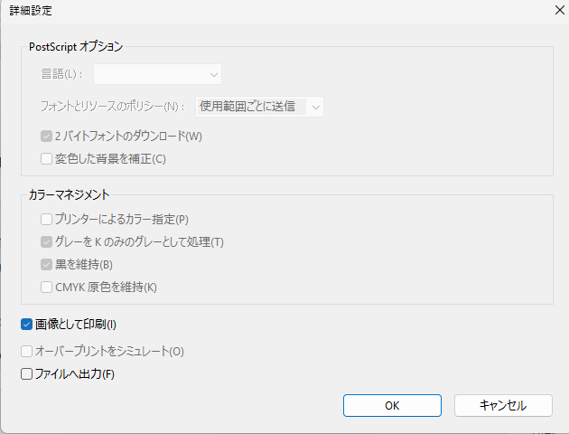Expand the フォントとリソースのポリシー dropdown showing 使用範囲ごとに送信
This screenshot has height=434, width=569.
click(259, 107)
